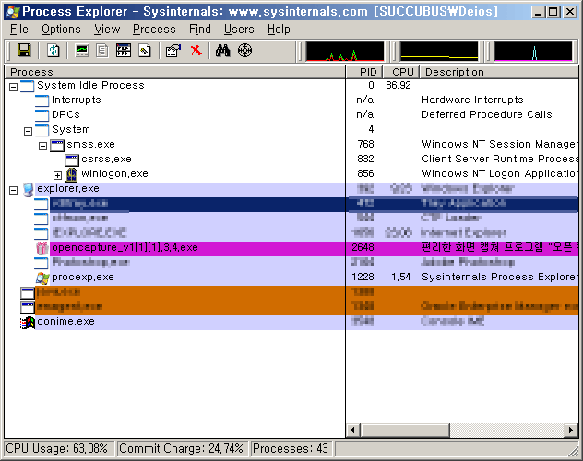This screenshot has width=583, height=461.
Task: Open the Find menu
Action: 199,29
